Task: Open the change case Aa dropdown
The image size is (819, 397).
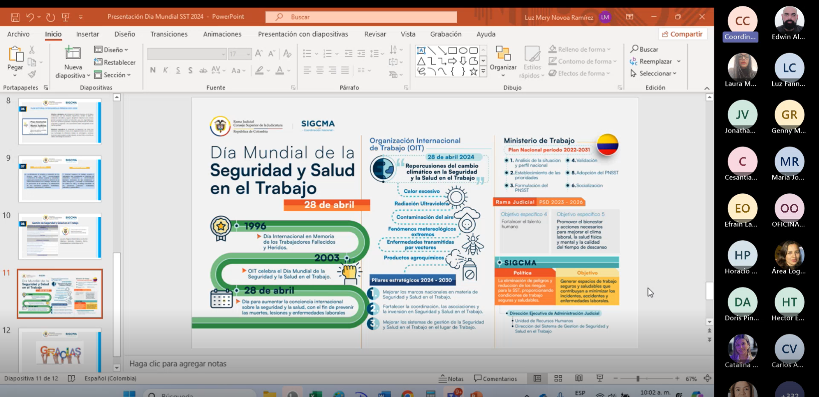Action: [x=238, y=70]
